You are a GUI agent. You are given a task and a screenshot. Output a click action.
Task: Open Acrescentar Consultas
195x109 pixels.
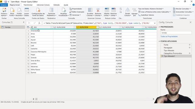(x=183, y=12)
